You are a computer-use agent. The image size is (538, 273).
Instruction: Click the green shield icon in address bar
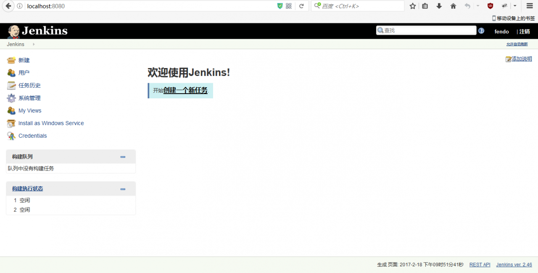280,6
